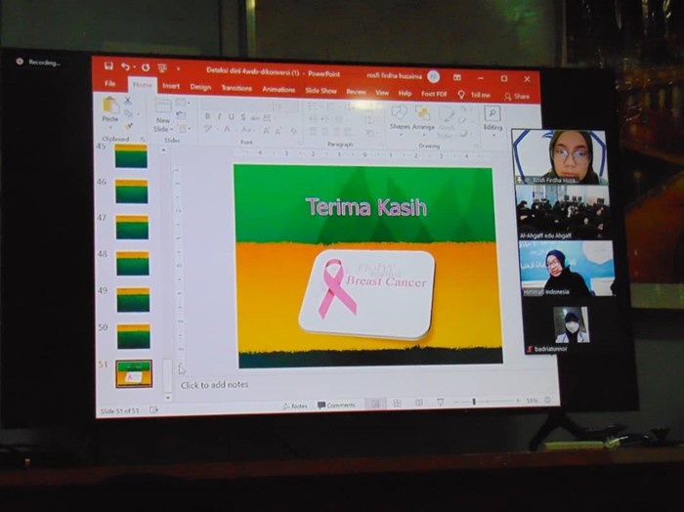Click the Paste clipboard icon
This screenshot has height=512, width=684.
110,106
